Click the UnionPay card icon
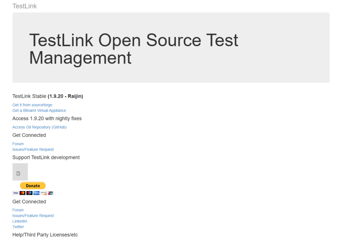Image resolution: width=343 pixels, height=242 pixels. click(51, 193)
